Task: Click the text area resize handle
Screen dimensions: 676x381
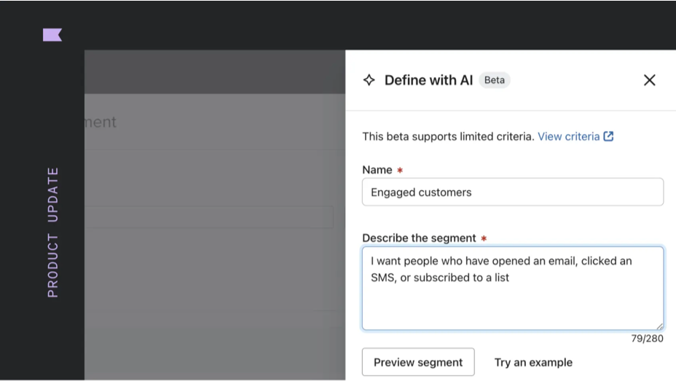Action: (660, 326)
